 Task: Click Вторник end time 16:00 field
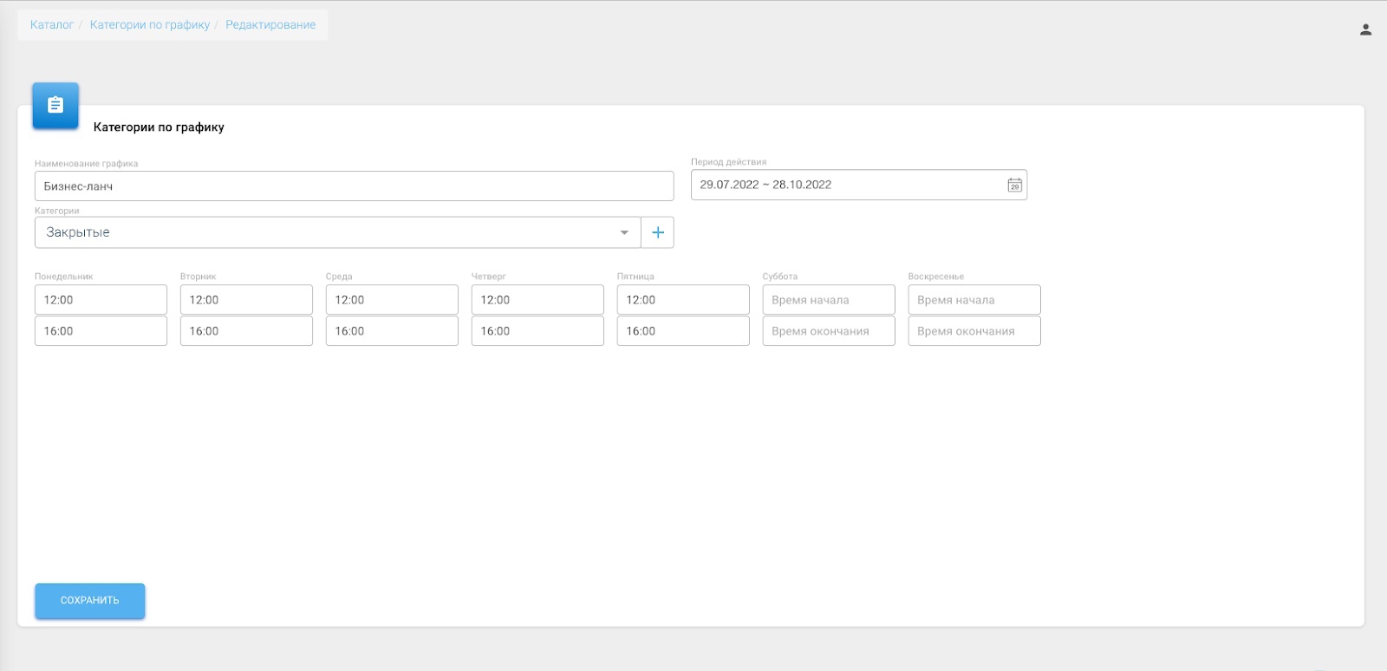coord(246,331)
